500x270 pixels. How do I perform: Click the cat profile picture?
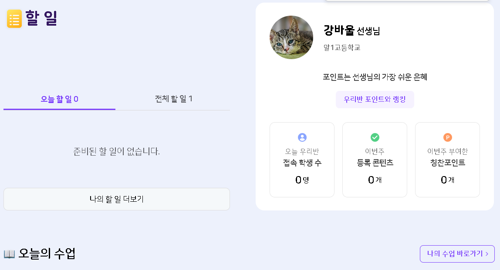point(291,37)
